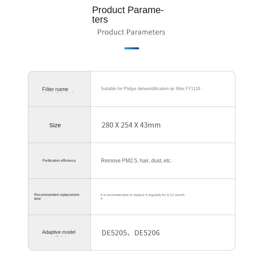Click the "DE5206" model number
This screenshot has height=263, width=263.
click(x=147, y=233)
